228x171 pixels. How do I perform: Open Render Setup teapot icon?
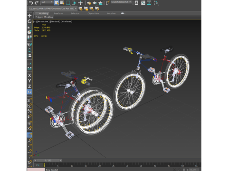tap(89, 3)
